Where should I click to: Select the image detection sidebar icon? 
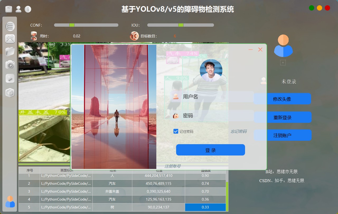[x=10, y=39]
